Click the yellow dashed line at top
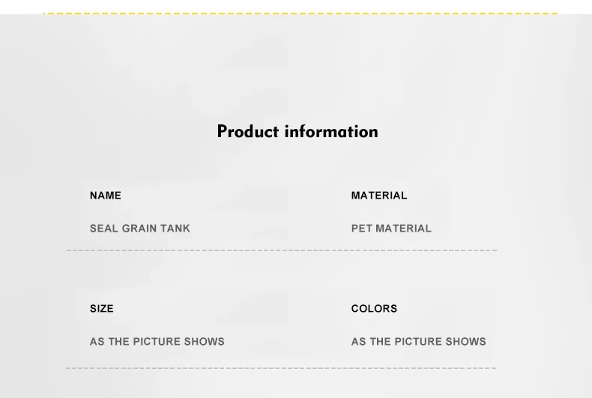The width and height of the screenshot is (592, 398). pyautogui.click(x=300, y=13)
